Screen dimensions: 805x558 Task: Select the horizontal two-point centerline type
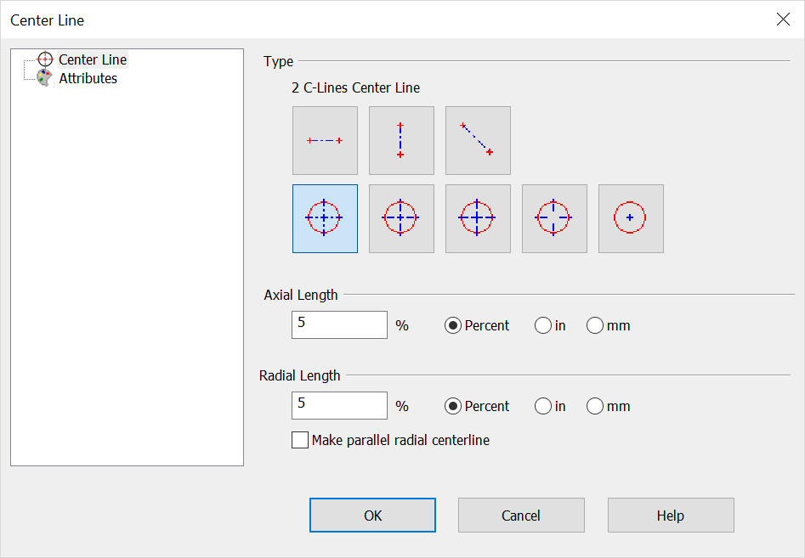point(325,140)
